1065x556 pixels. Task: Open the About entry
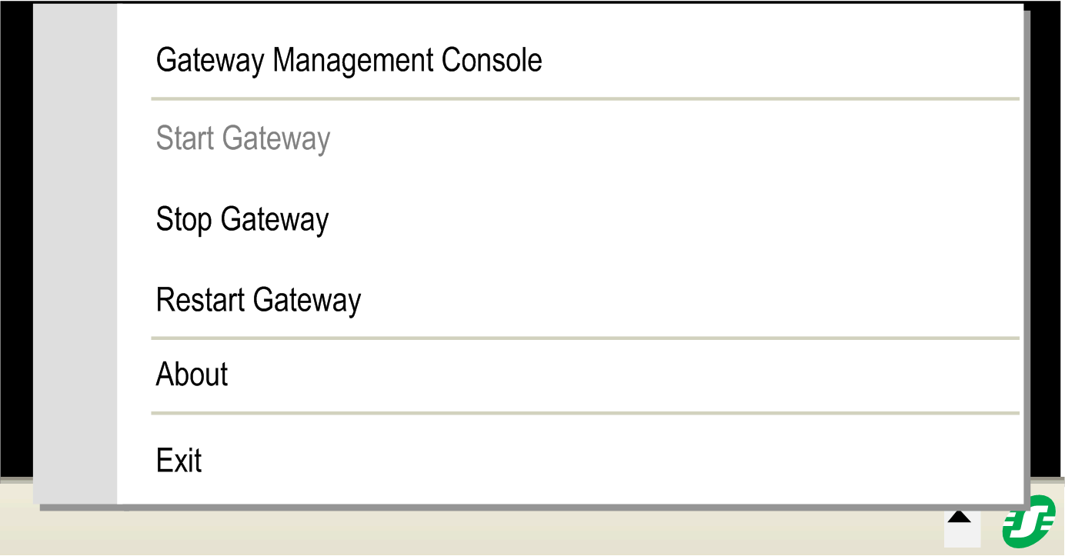[192, 375]
